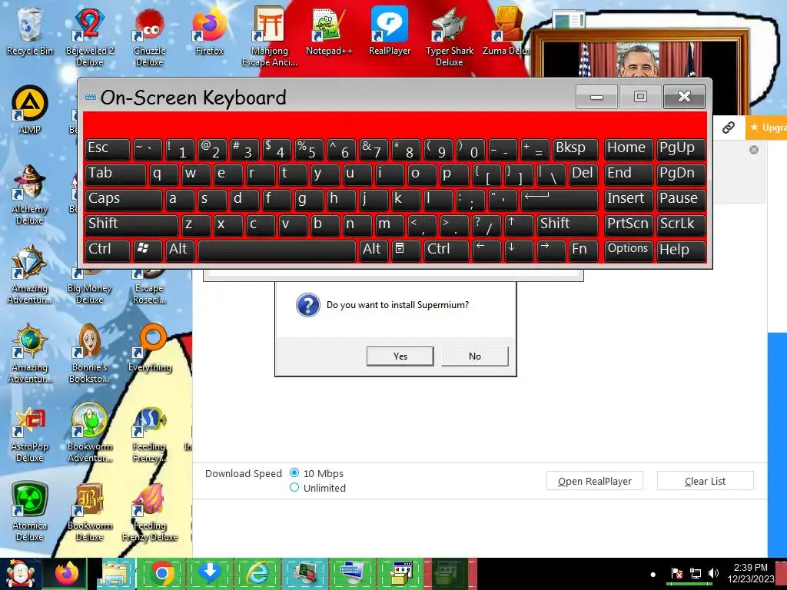
Task: Click the Home key
Action: tap(629, 148)
